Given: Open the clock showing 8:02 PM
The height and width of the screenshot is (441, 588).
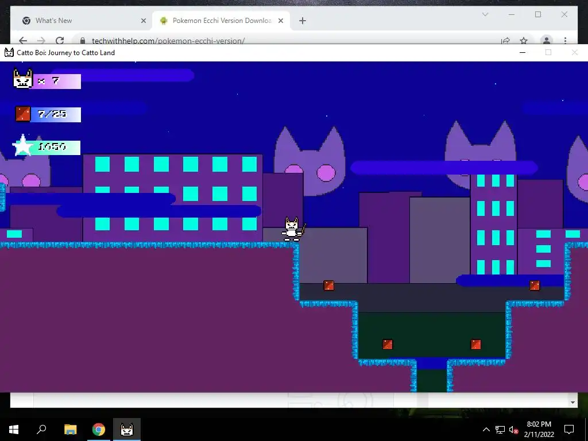Looking at the screenshot, I should 539,430.
